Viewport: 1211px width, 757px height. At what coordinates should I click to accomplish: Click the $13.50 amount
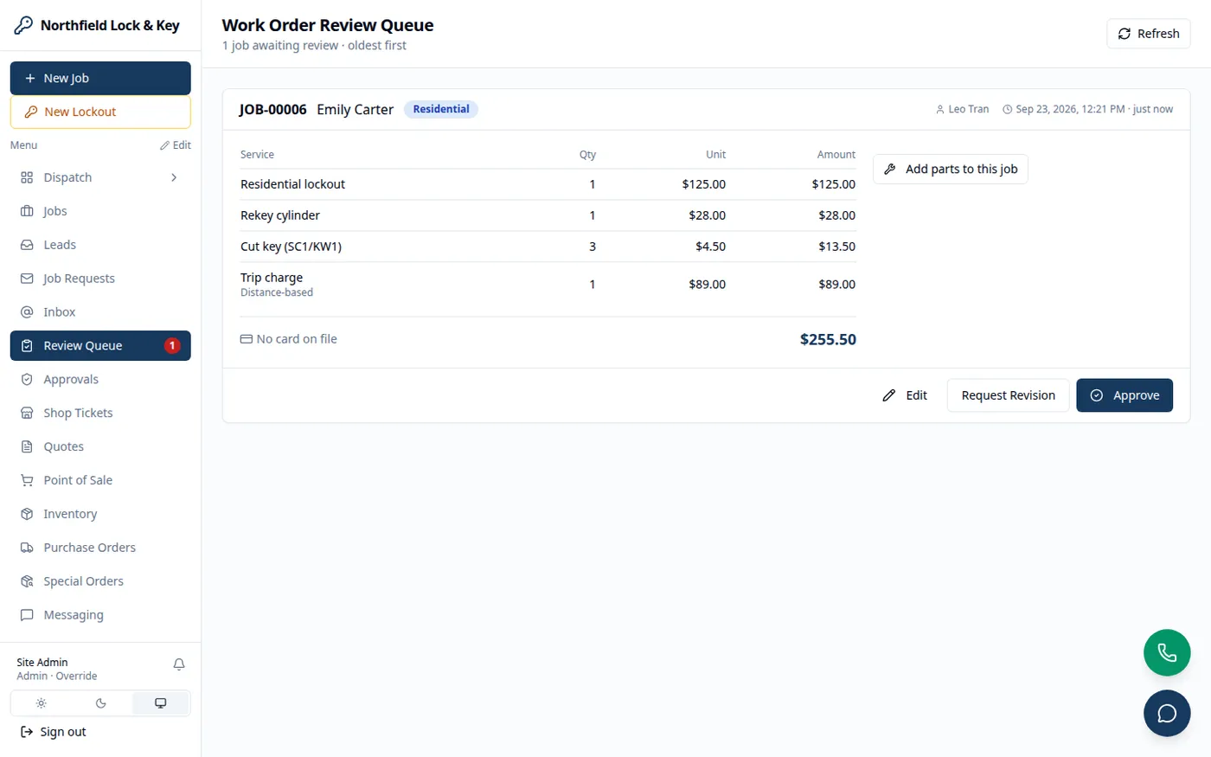tap(836, 247)
